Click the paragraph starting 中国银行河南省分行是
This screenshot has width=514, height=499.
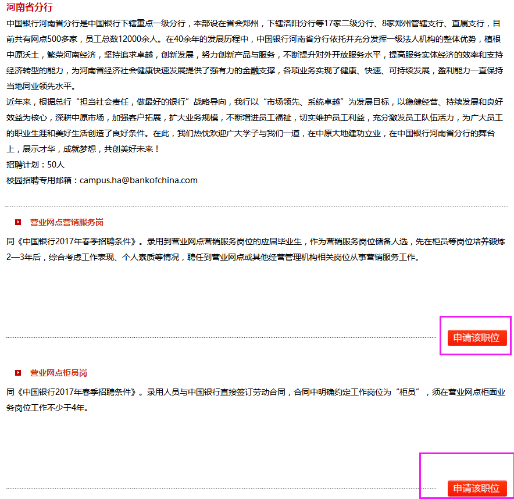(x=255, y=55)
